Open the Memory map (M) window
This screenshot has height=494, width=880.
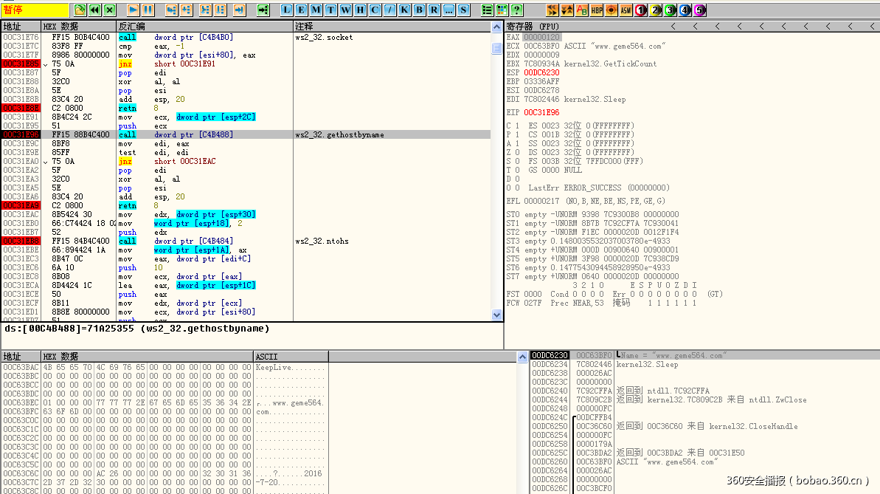[x=316, y=10]
